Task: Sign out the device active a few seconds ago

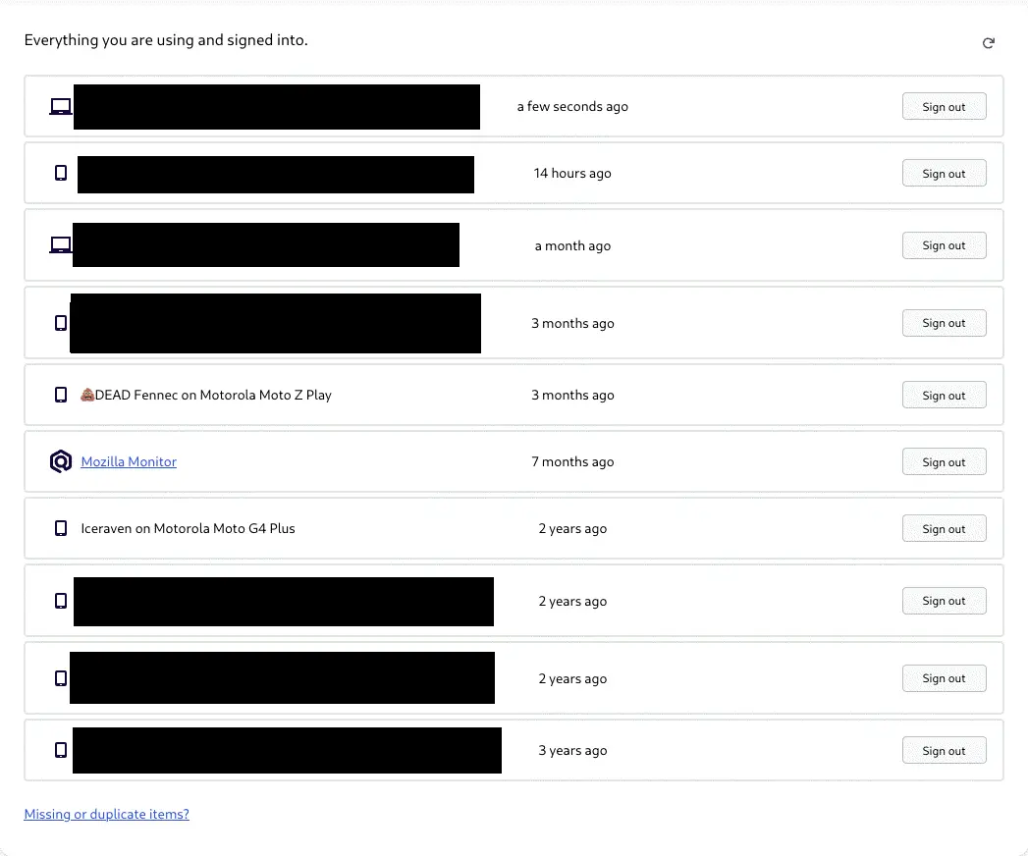Action: [x=944, y=107]
